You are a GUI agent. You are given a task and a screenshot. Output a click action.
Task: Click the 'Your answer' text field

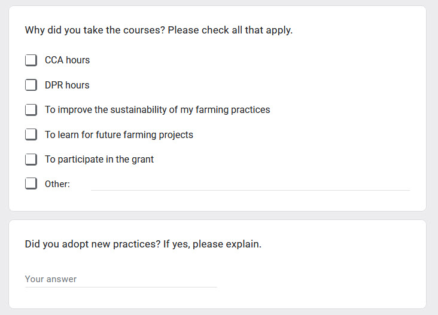121,279
